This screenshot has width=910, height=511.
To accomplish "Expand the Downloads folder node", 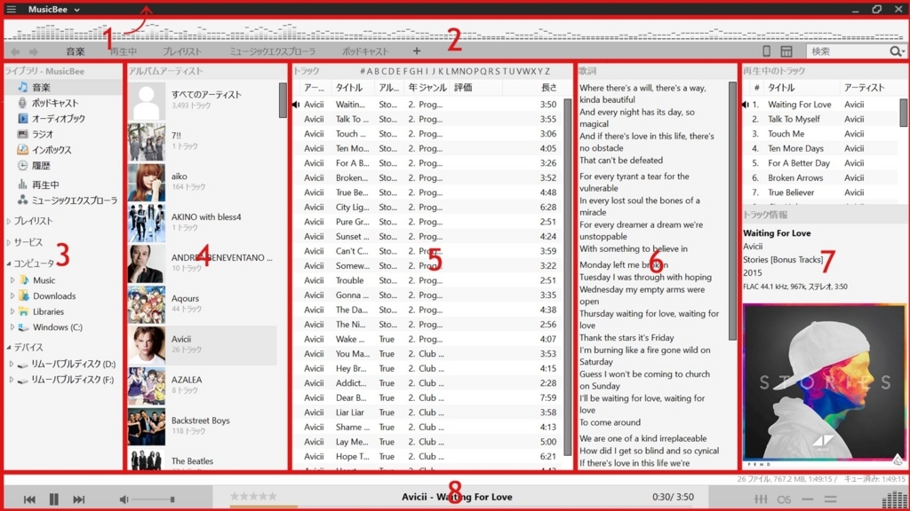I will tap(12, 295).
